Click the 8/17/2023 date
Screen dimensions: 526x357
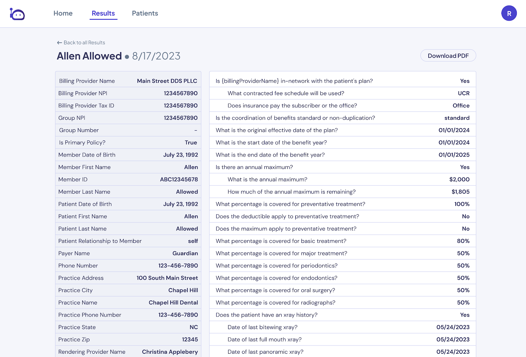click(x=156, y=56)
